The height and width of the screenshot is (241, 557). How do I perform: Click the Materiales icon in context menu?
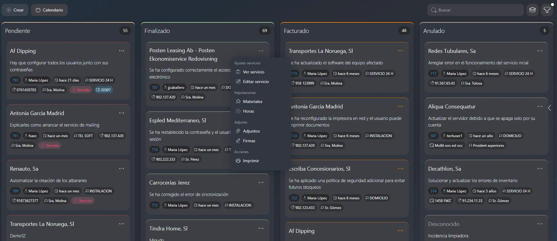[x=238, y=101]
